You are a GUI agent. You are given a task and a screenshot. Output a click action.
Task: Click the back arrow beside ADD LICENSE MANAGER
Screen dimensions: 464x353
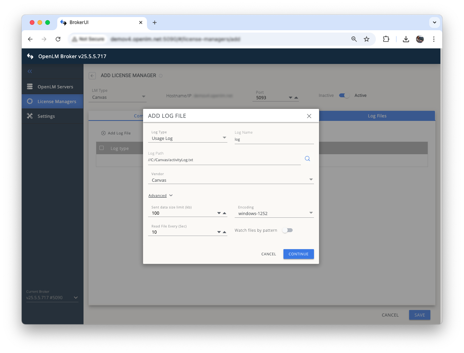click(92, 76)
